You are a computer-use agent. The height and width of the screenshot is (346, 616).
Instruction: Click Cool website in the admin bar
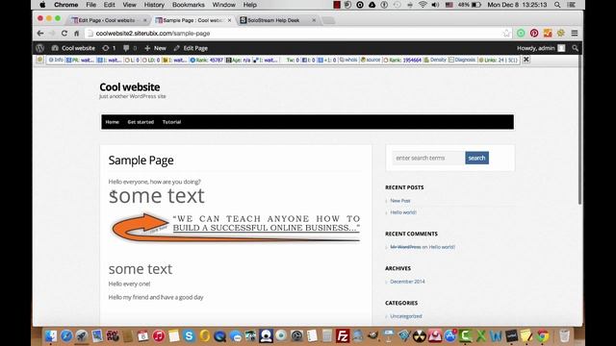pyautogui.click(x=73, y=48)
